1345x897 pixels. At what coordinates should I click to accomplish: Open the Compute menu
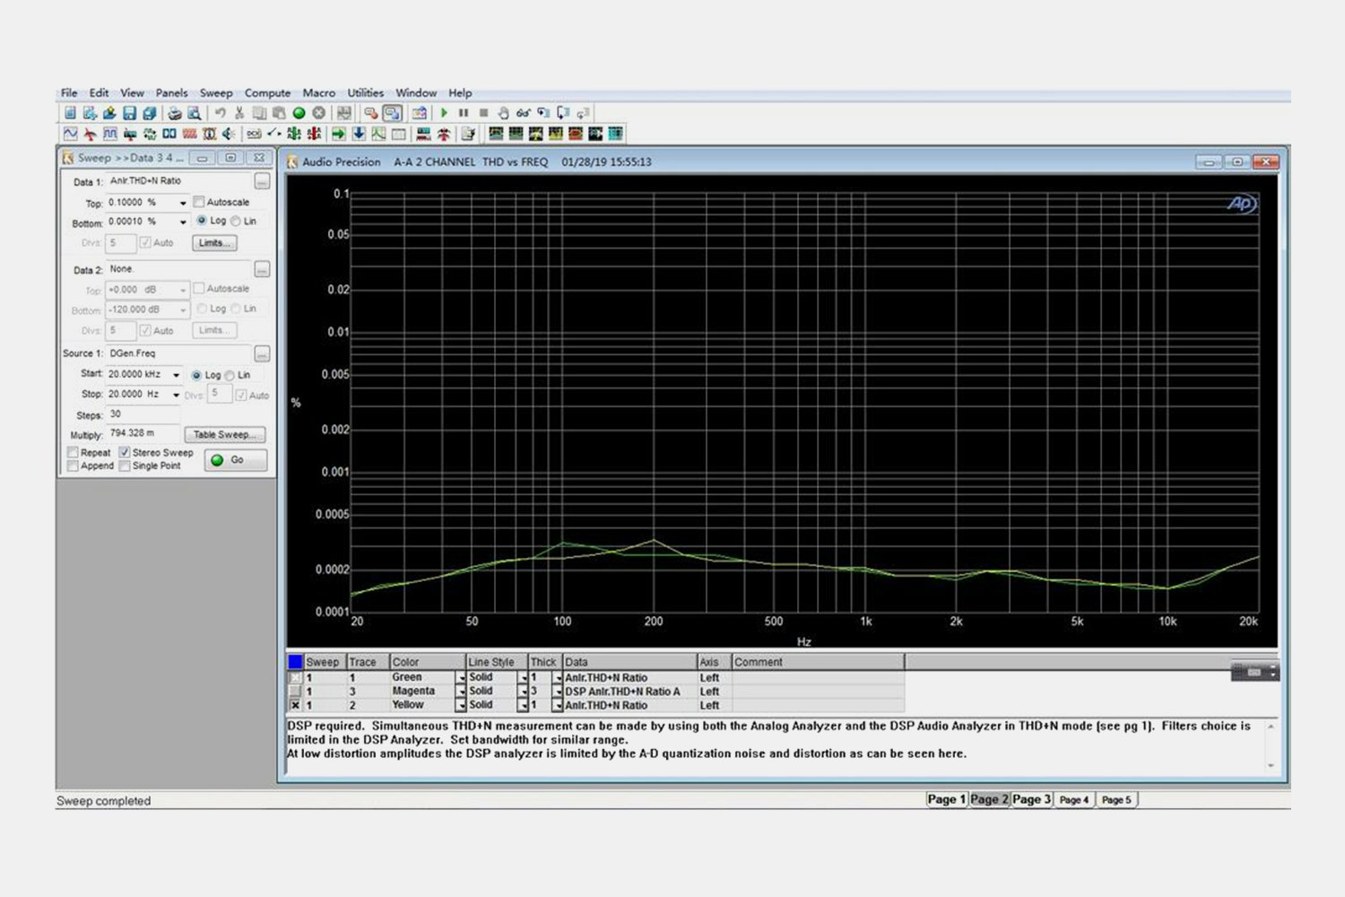[267, 93]
